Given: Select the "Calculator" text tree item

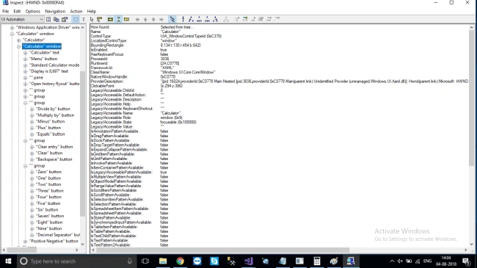Looking at the screenshot, I should pyautogui.click(x=45, y=52).
